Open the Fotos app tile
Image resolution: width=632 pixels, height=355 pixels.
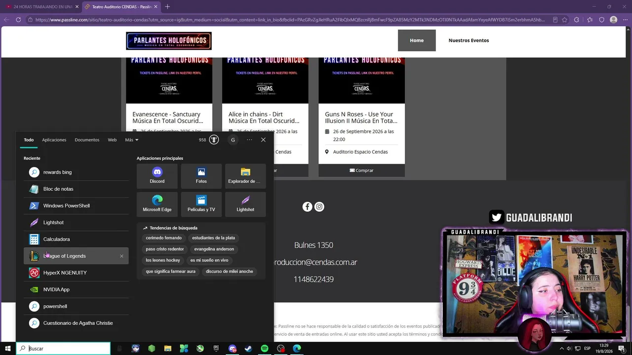click(201, 176)
